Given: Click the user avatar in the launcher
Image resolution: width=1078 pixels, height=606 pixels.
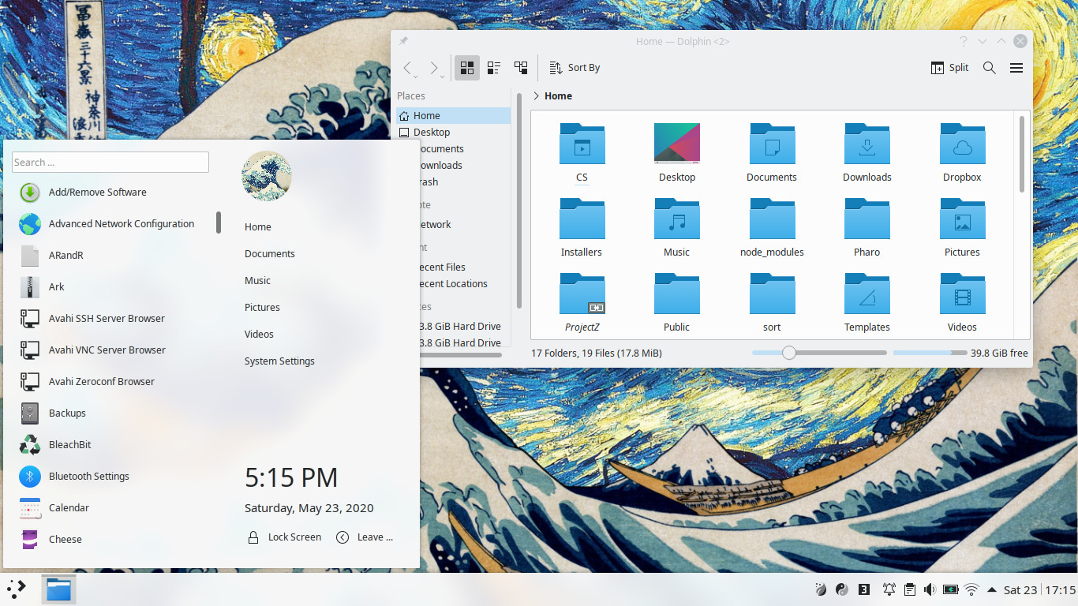Looking at the screenshot, I should coord(267,176).
